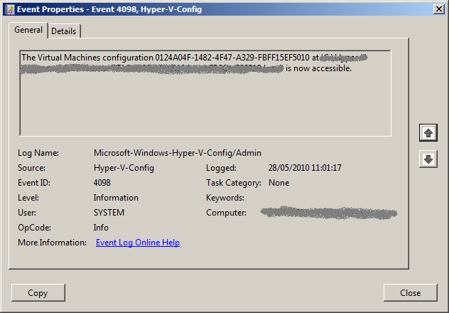Click the Task Category value None
The image size is (449, 313).
(278, 183)
